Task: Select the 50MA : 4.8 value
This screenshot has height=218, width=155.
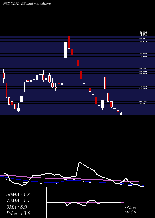Action: tap(18, 195)
